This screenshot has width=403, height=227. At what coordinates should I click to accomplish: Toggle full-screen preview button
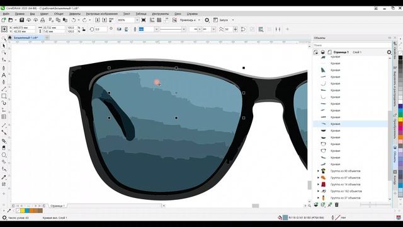click(x=144, y=20)
